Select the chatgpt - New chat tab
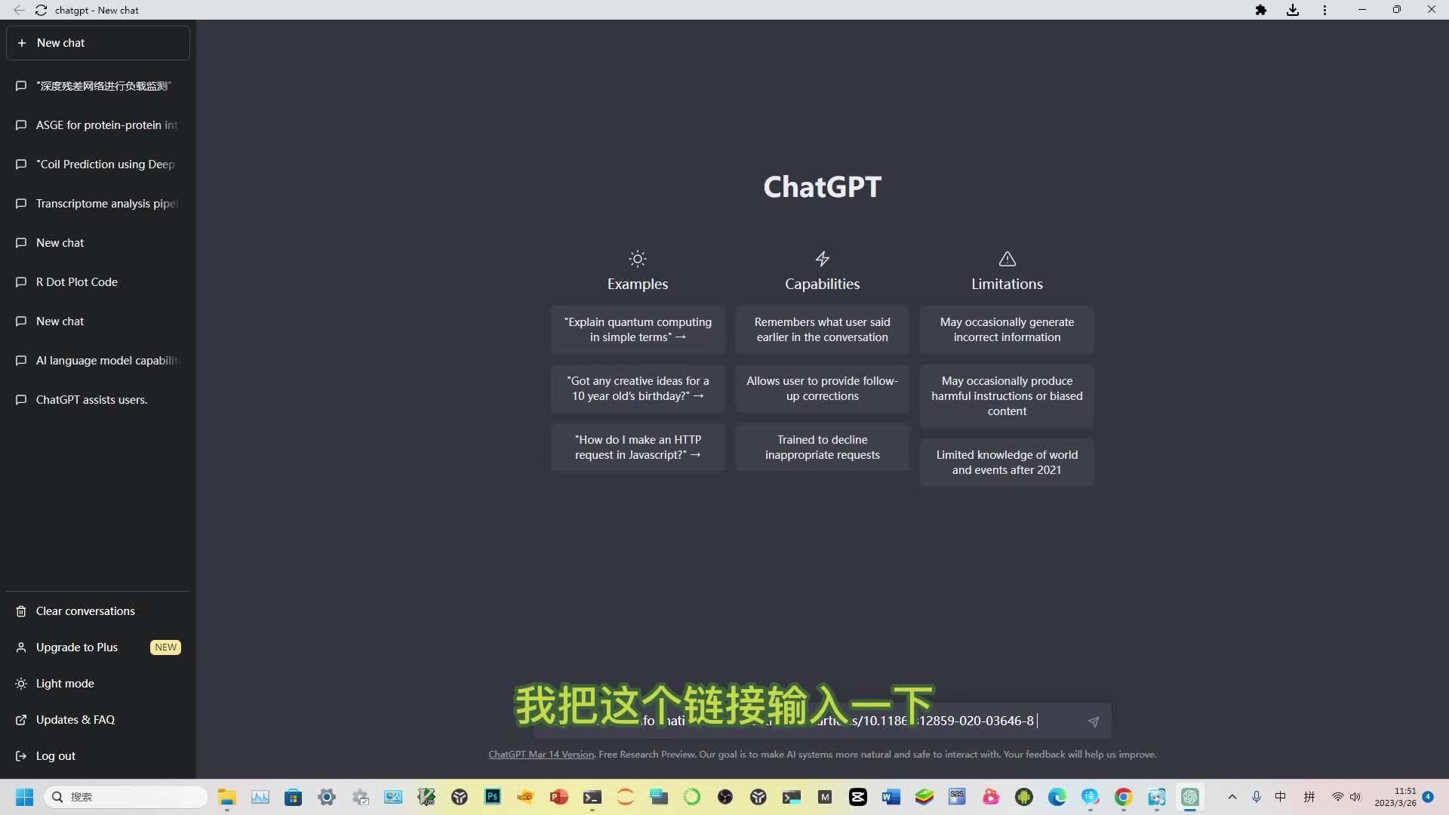 click(x=97, y=10)
